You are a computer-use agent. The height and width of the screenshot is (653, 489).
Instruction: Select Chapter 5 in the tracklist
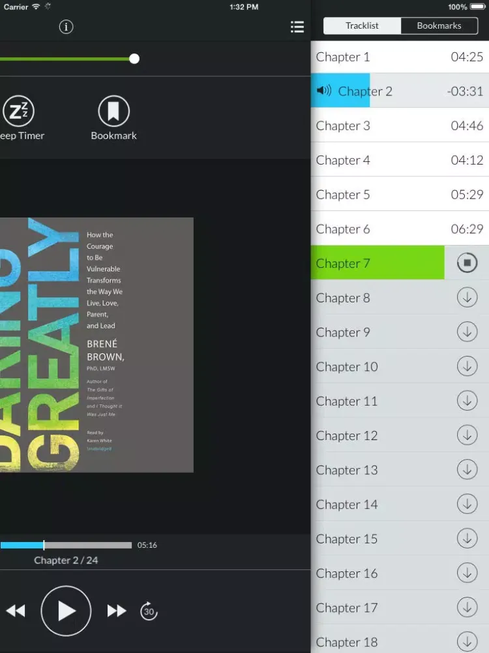point(400,195)
